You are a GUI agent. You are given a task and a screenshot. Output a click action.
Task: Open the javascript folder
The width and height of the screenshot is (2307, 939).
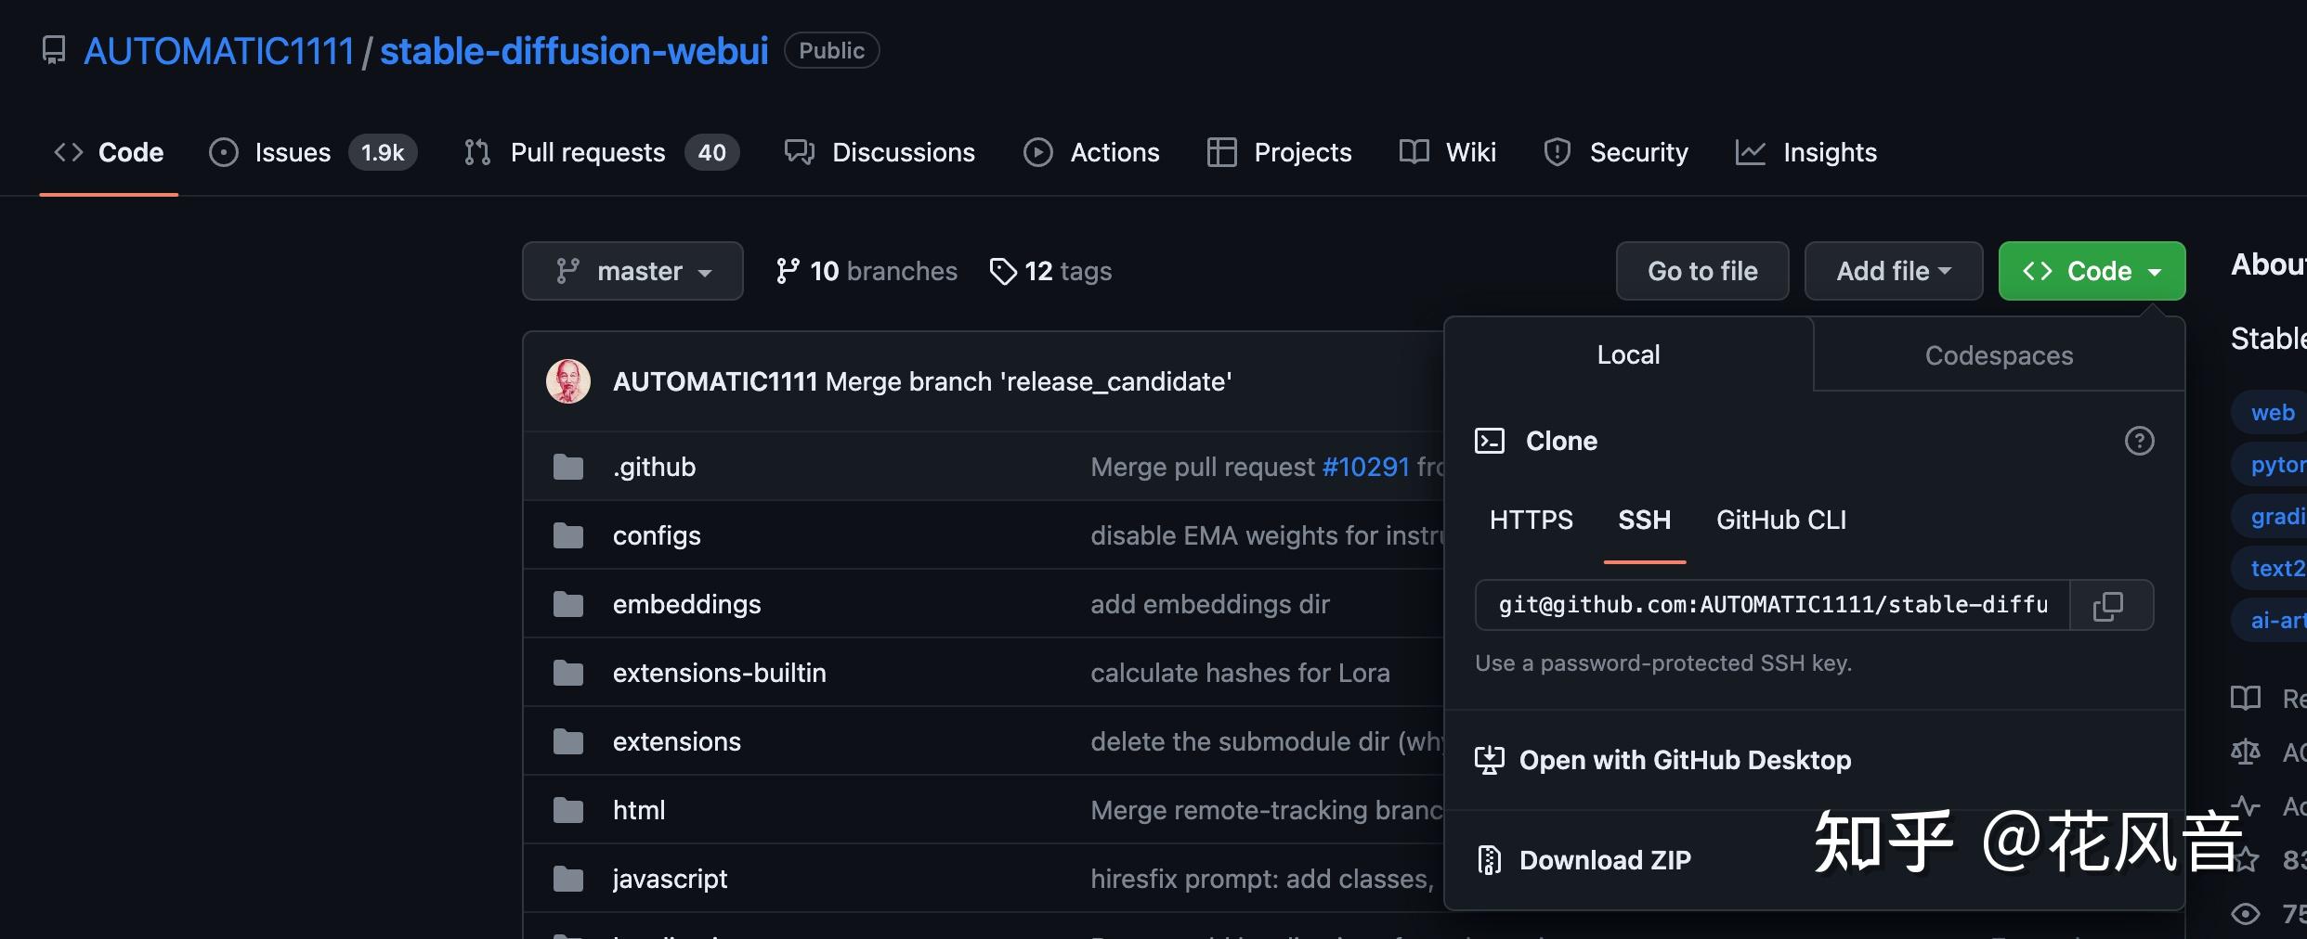670,879
